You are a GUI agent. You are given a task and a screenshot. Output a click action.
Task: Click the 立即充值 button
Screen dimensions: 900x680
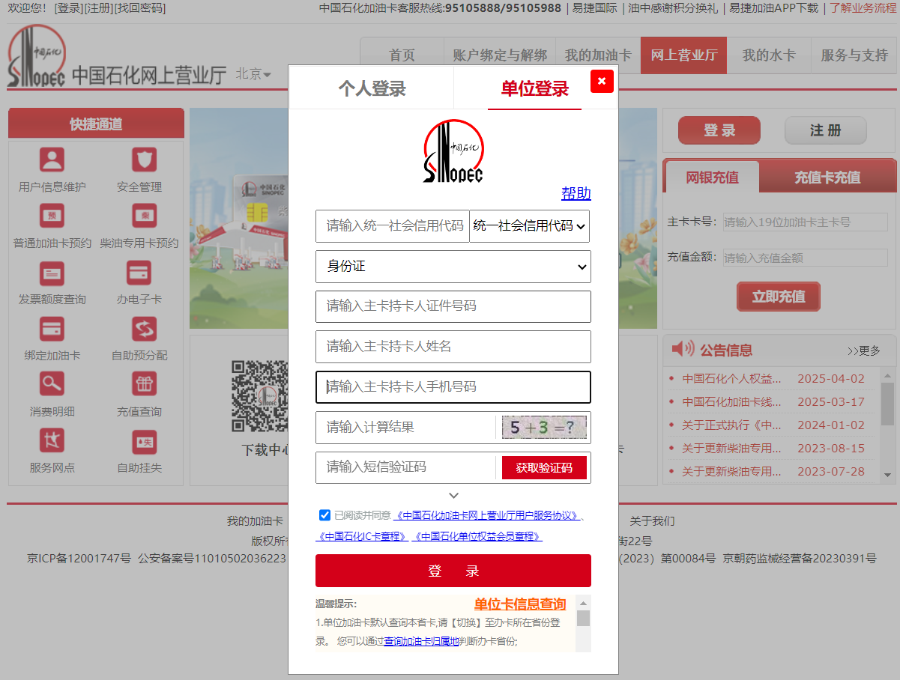point(779,297)
